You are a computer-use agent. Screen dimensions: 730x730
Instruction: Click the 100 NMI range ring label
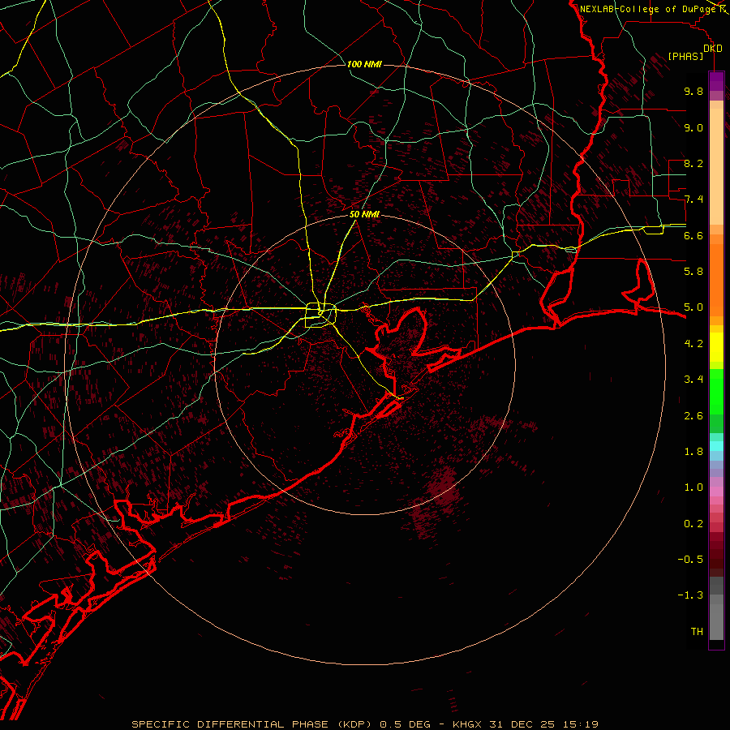[364, 64]
